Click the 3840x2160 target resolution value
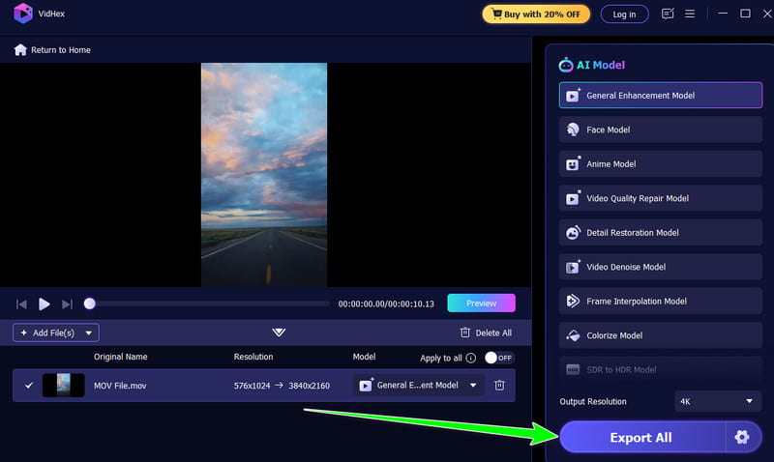The height and width of the screenshot is (462, 774). (309, 386)
